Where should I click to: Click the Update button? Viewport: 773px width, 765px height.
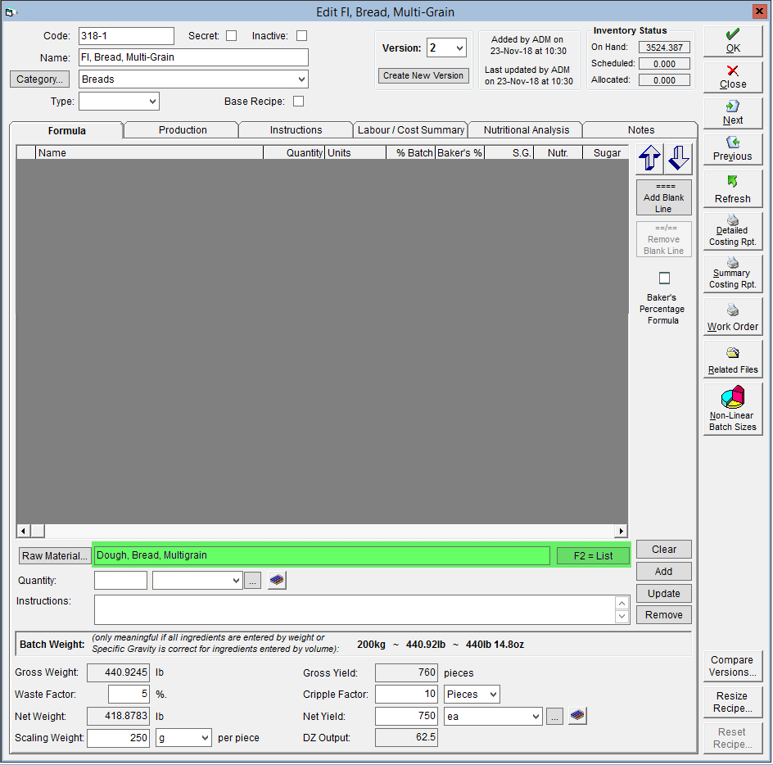click(663, 593)
